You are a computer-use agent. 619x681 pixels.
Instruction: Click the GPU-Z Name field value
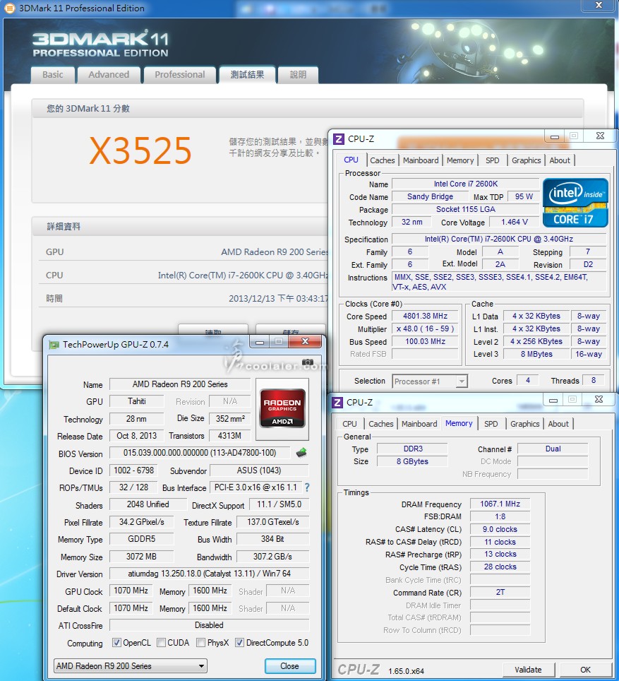click(180, 384)
